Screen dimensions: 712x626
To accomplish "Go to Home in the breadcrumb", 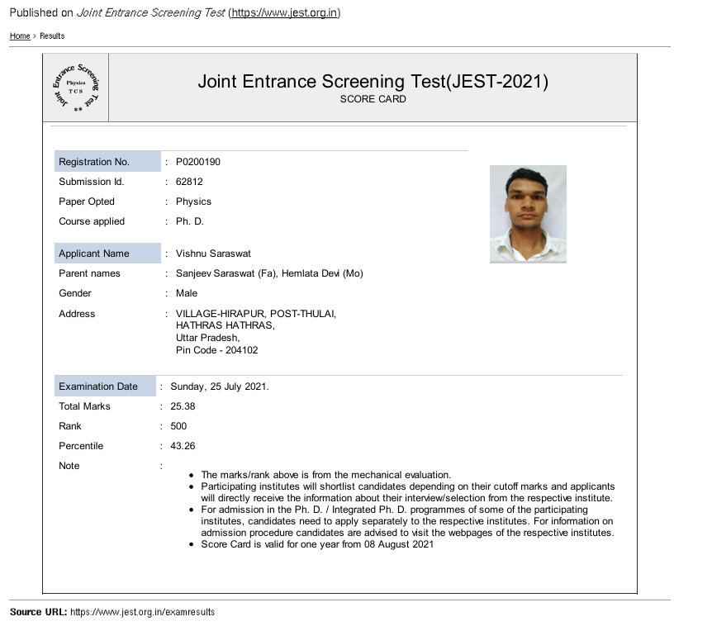I will point(20,36).
